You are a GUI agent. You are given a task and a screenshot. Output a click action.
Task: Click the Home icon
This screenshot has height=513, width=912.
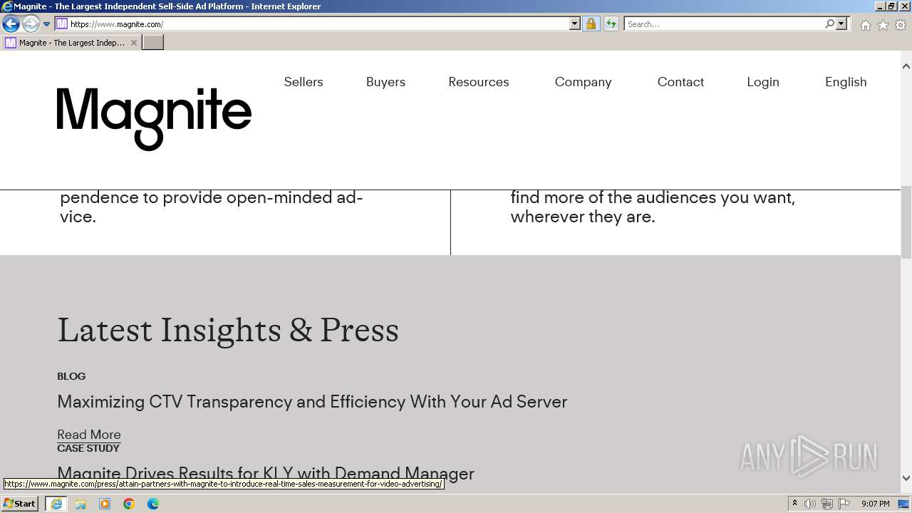point(865,25)
